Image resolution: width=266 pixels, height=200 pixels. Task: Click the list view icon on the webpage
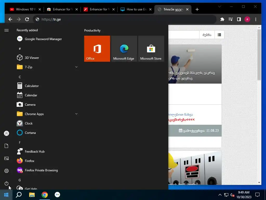coord(219,35)
